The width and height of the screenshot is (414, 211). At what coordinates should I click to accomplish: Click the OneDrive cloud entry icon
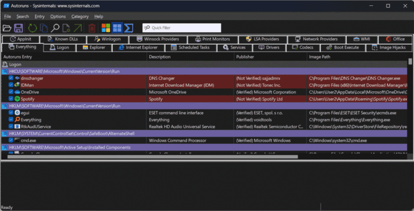tap(17, 92)
